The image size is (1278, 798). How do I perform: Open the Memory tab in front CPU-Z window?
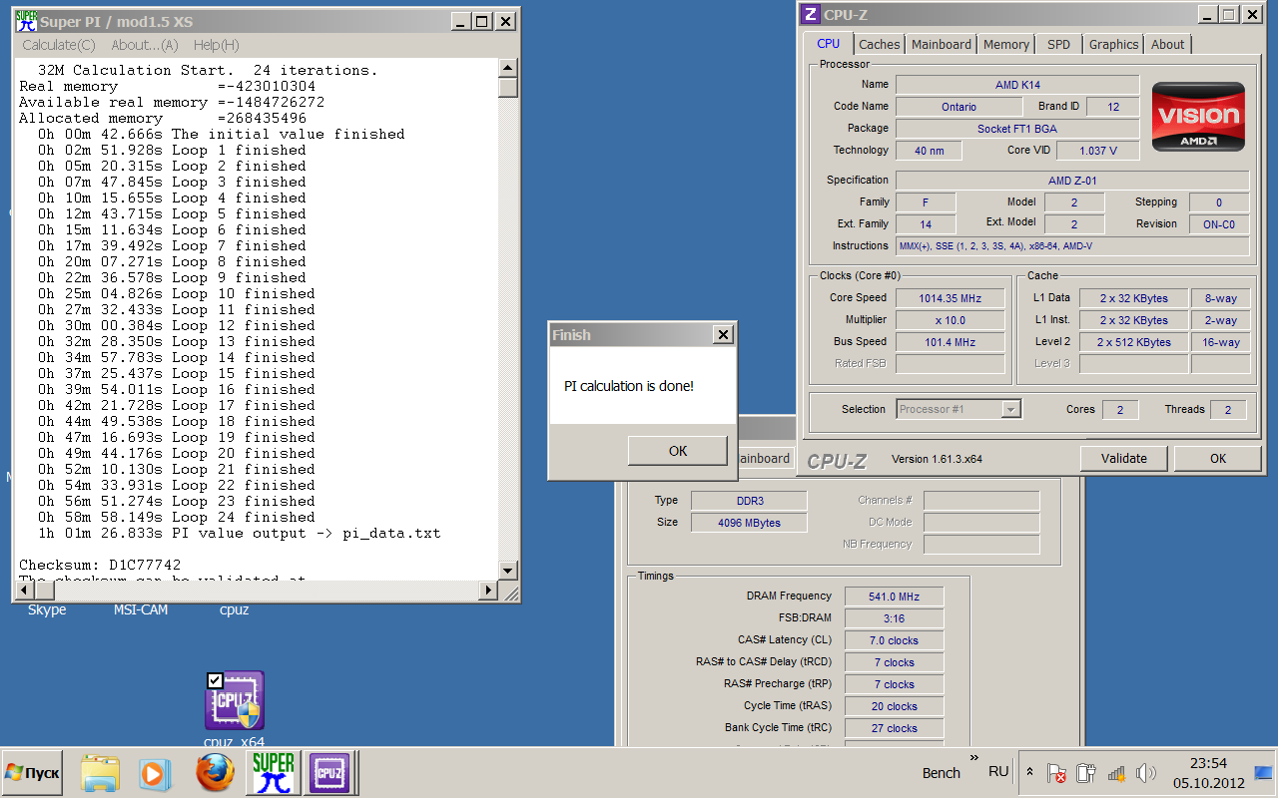(x=1006, y=44)
